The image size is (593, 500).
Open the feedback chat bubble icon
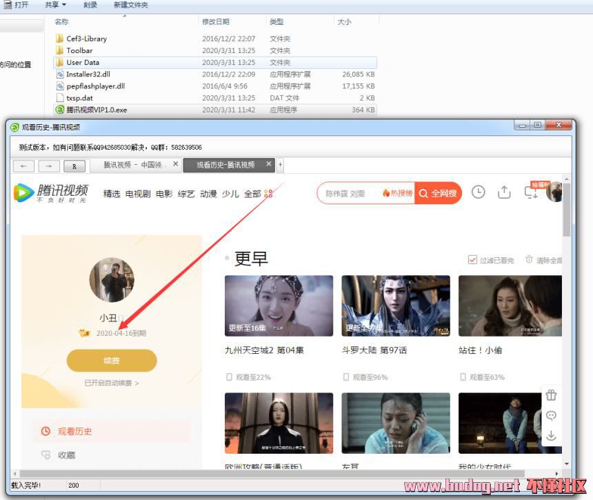click(x=551, y=415)
